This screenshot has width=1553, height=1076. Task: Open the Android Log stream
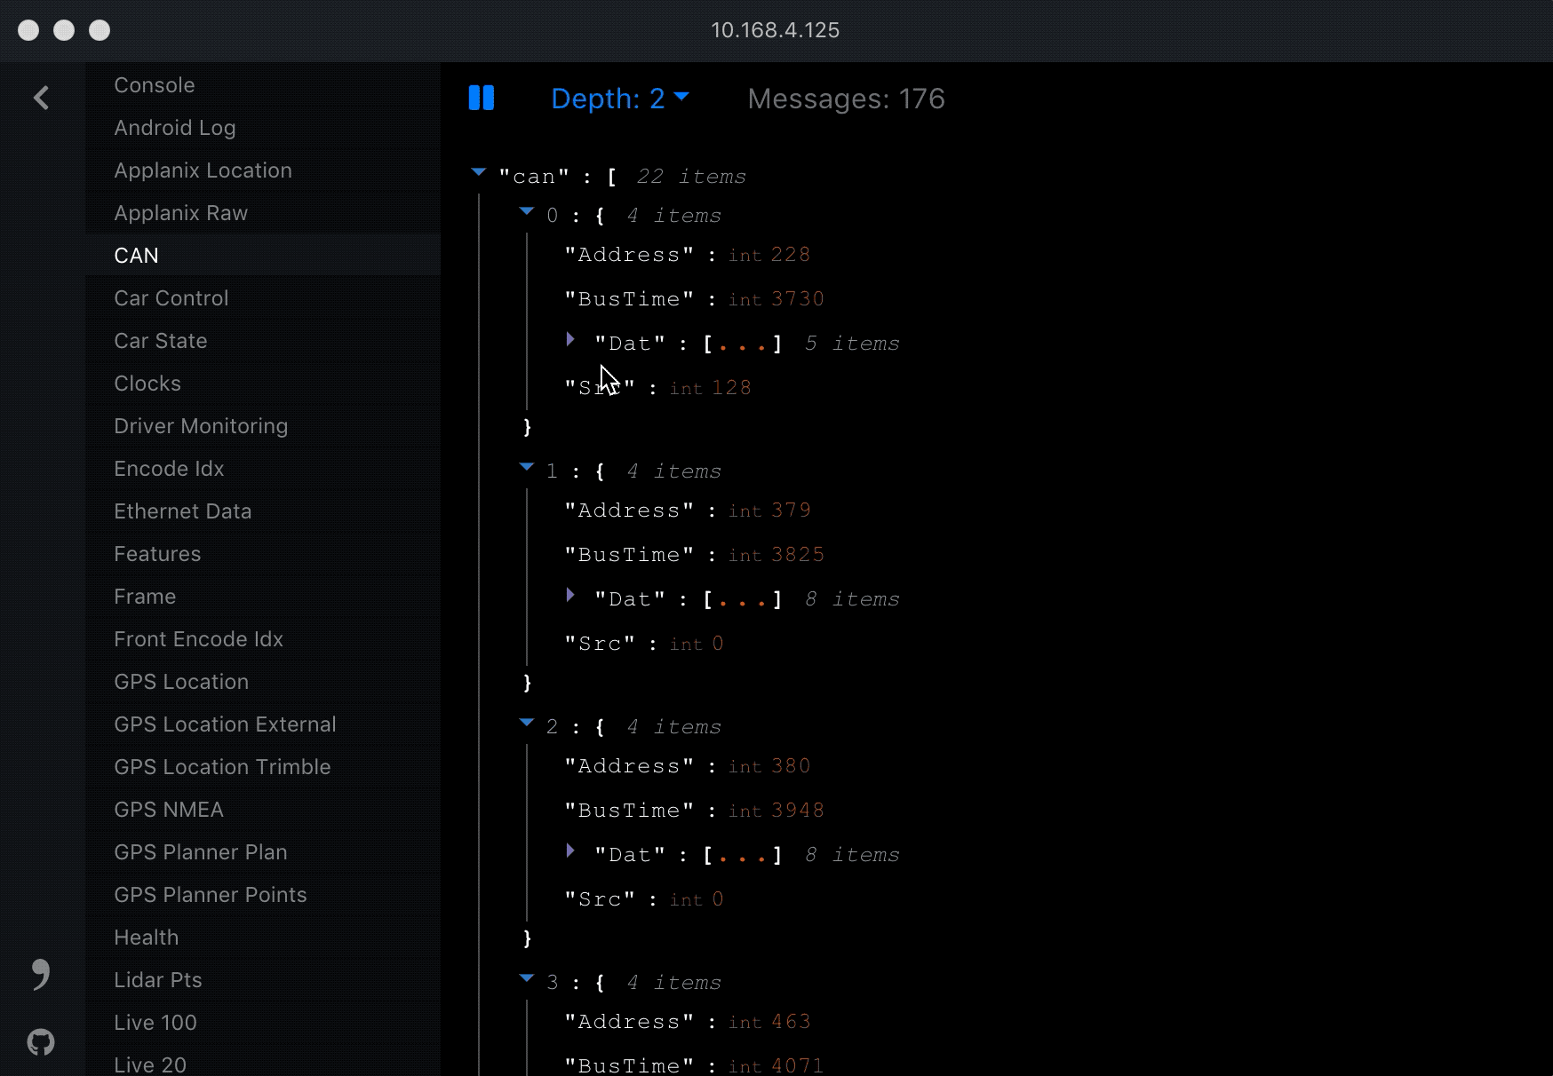tap(263, 128)
